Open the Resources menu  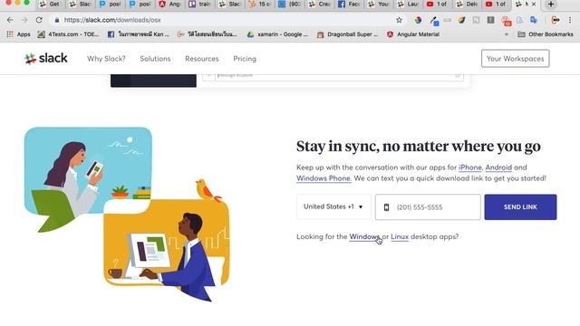[x=202, y=59]
